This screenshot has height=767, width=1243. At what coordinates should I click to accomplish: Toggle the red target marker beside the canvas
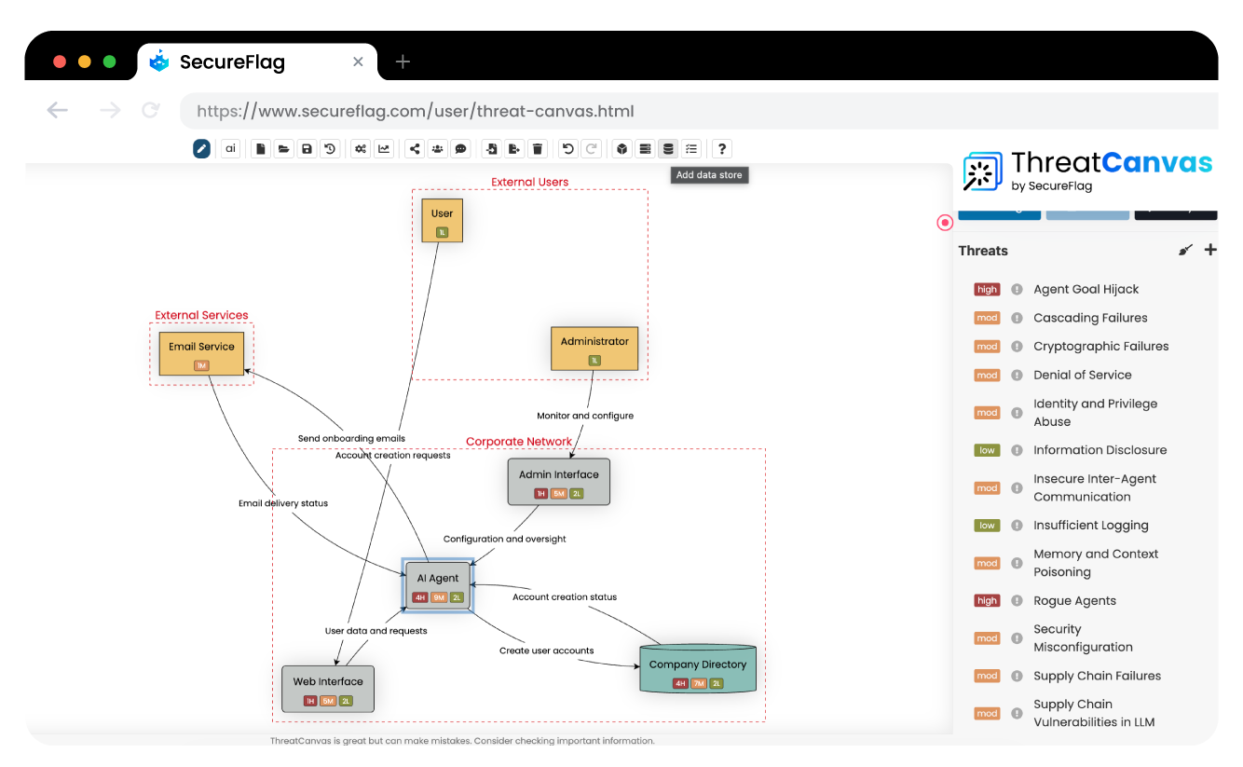tap(945, 223)
